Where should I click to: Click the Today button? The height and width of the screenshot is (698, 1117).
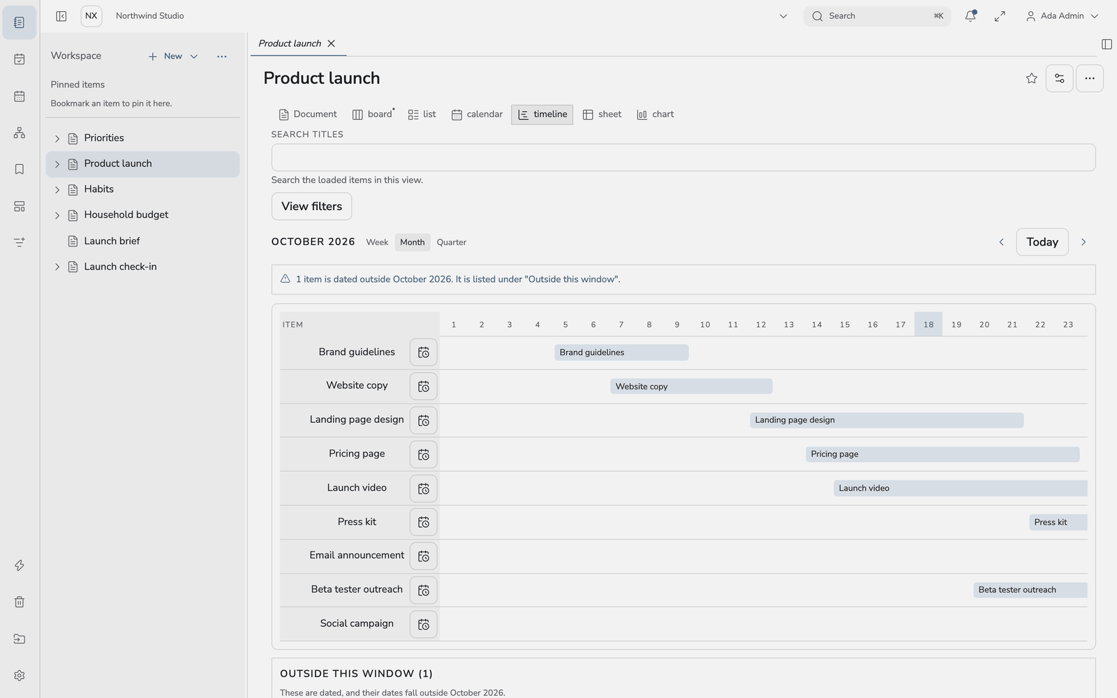(1042, 242)
